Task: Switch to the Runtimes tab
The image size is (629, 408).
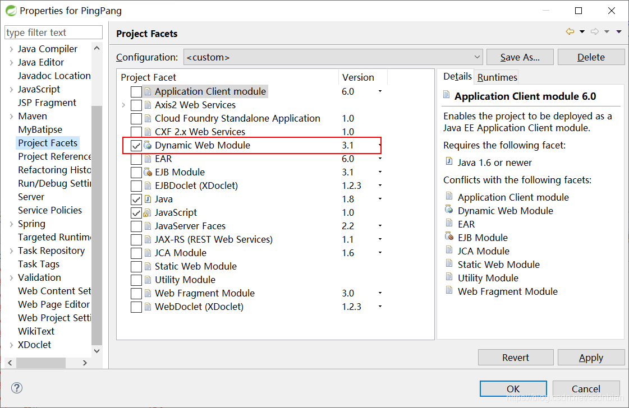Action: tap(497, 77)
